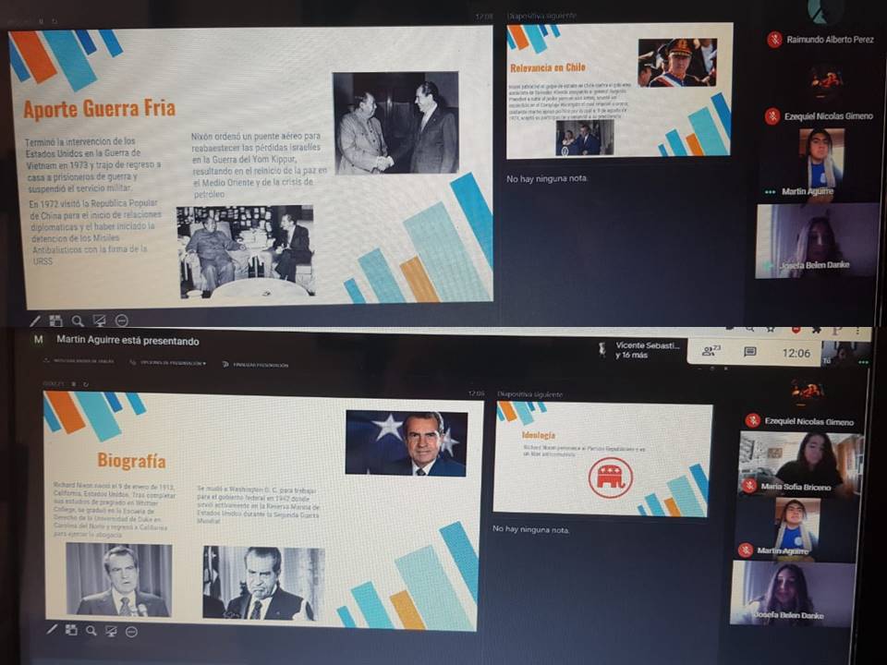The image size is (887, 665).
Task: Click Show Taskbar option in presenter view
Action: coord(79,361)
